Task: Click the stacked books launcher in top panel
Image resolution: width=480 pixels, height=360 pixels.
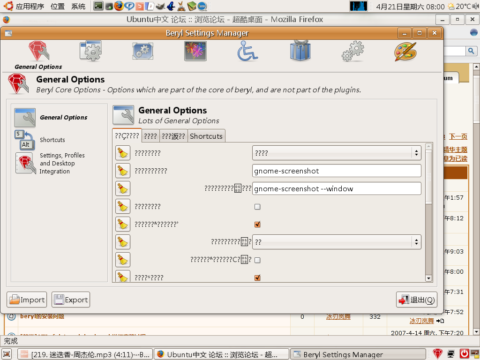Action: point(192,6)
